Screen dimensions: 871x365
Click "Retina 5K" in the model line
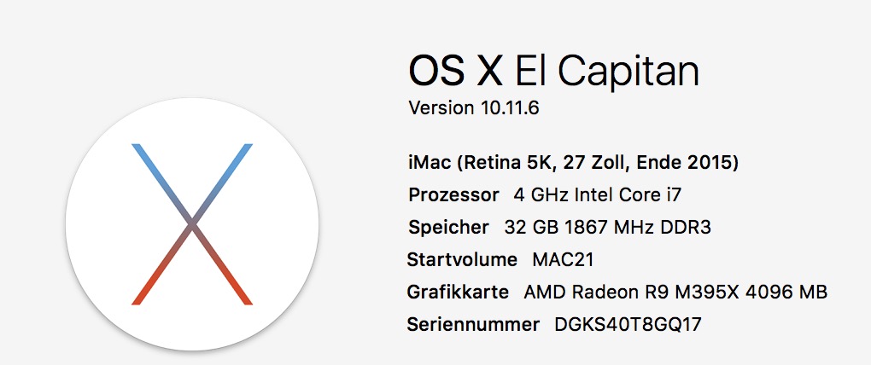(518, 162)
